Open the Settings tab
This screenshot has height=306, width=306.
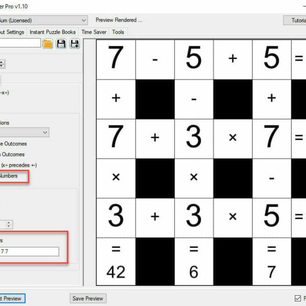coord(12,32)
